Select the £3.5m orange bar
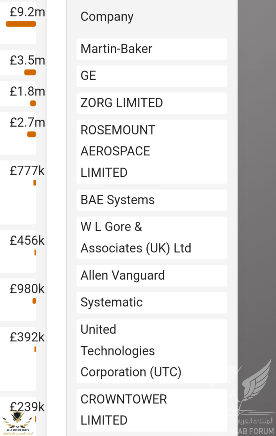This screenshot has width=276, height=436. click(30, 72)
